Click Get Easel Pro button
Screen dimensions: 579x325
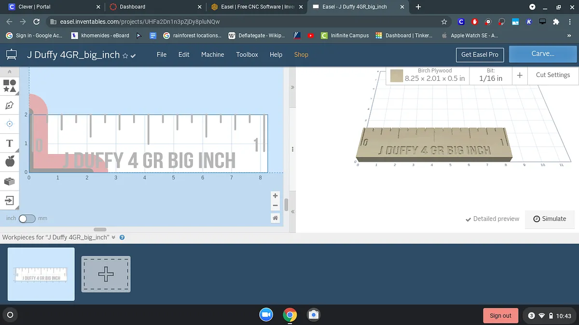click(480, 54)
